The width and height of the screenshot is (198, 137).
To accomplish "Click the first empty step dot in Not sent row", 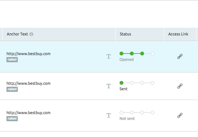I will (x=121, y=113).
